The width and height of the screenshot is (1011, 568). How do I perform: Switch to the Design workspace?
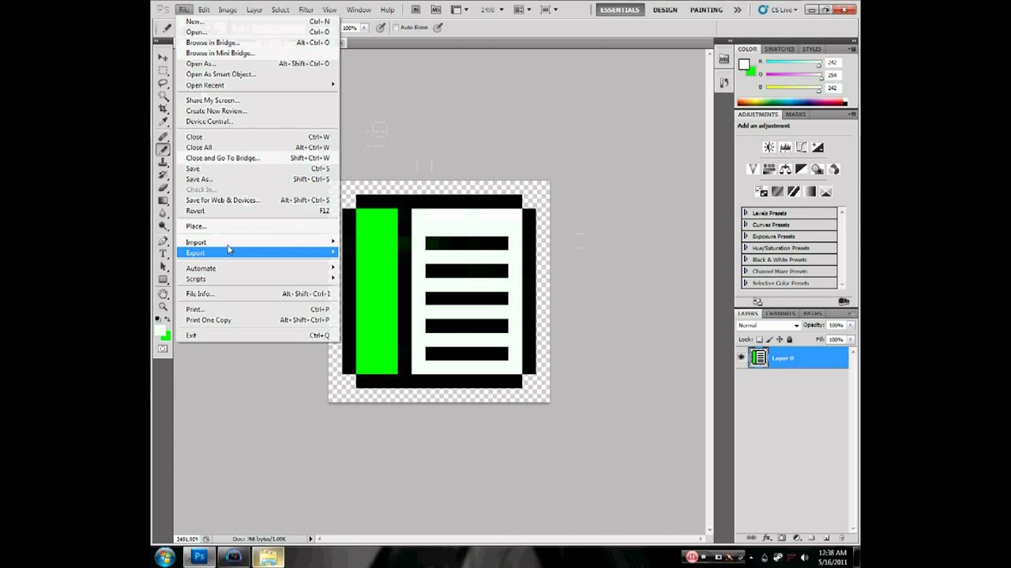665,10
